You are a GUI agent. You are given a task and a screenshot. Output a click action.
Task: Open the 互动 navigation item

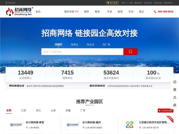point(131,12)
